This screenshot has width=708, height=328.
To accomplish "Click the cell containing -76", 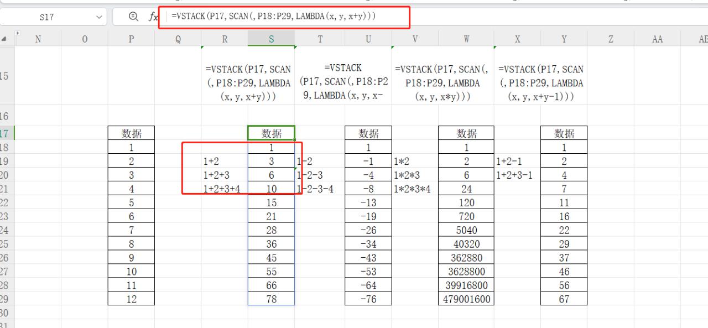I will (368, 299).
